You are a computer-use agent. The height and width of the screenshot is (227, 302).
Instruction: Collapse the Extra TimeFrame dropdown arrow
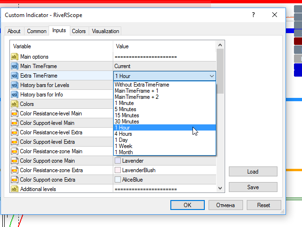(x=211, y=76)
